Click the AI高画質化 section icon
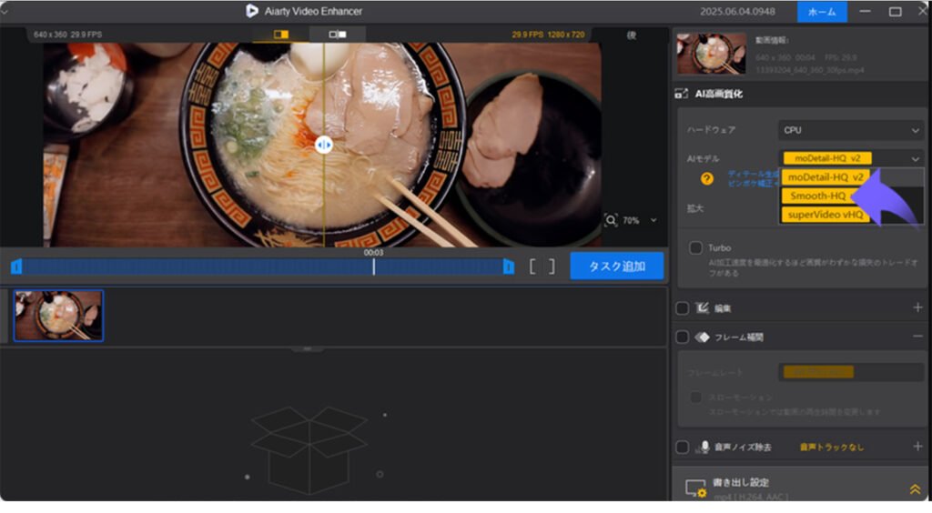 point(681,94)
